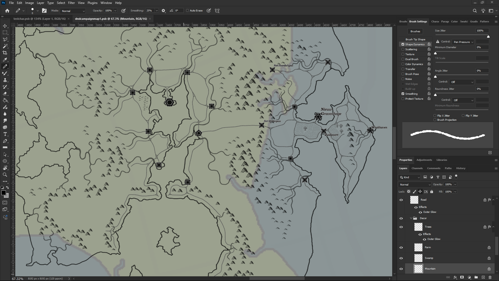Select the Farm layer thumbnail
499x281 pixels.
[418, 247]
